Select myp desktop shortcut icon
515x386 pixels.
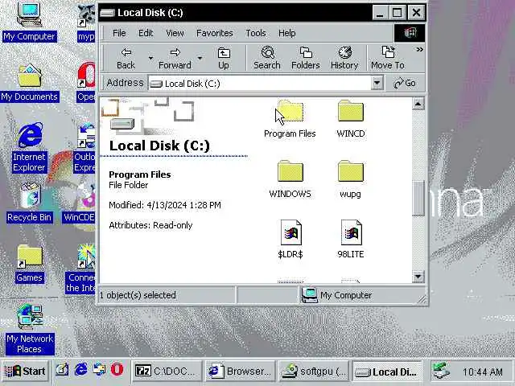coord(86,22)
